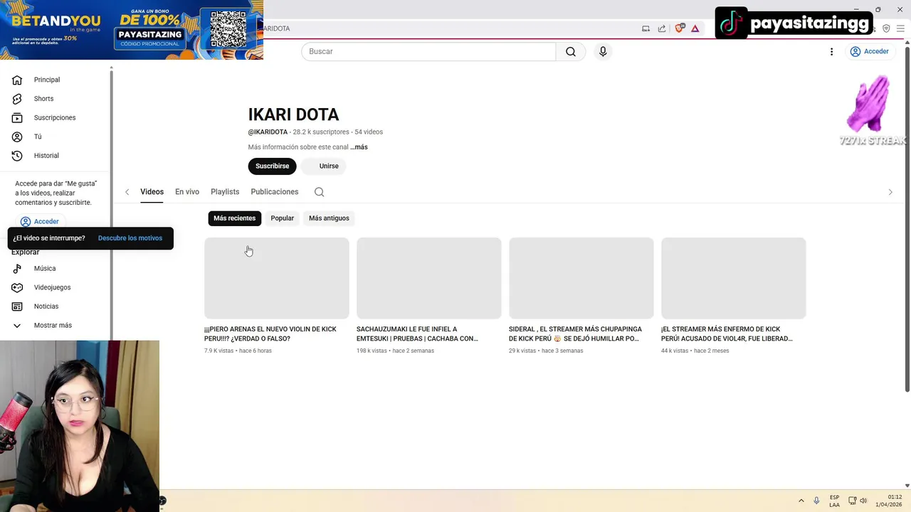Image resolution: width=911 pixels, height=512 pixels.
Task: Open Principal home icon in sidebar
Action: tap(17, 80)
